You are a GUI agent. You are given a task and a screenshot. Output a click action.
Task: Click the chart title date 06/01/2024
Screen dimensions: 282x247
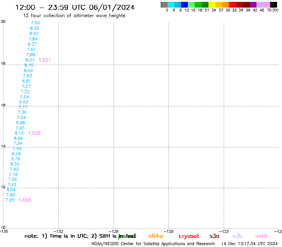112,7
